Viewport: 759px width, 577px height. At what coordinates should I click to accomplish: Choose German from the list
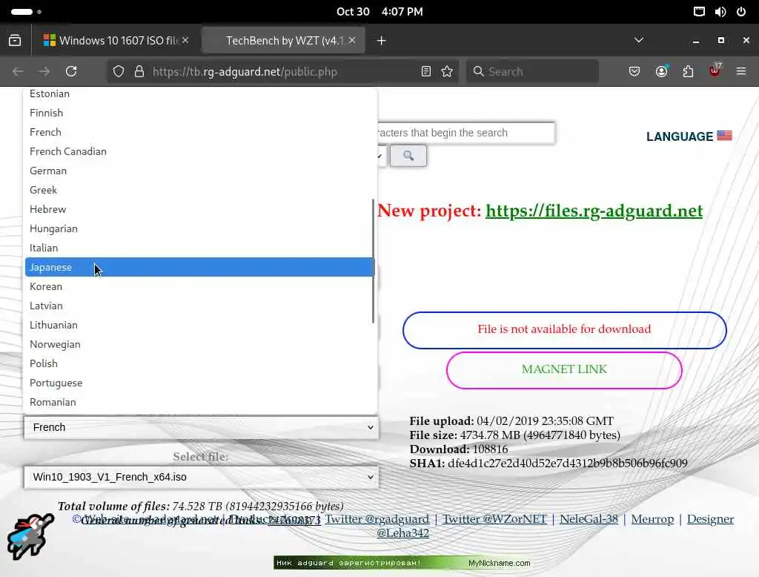(x=200, y=171)
